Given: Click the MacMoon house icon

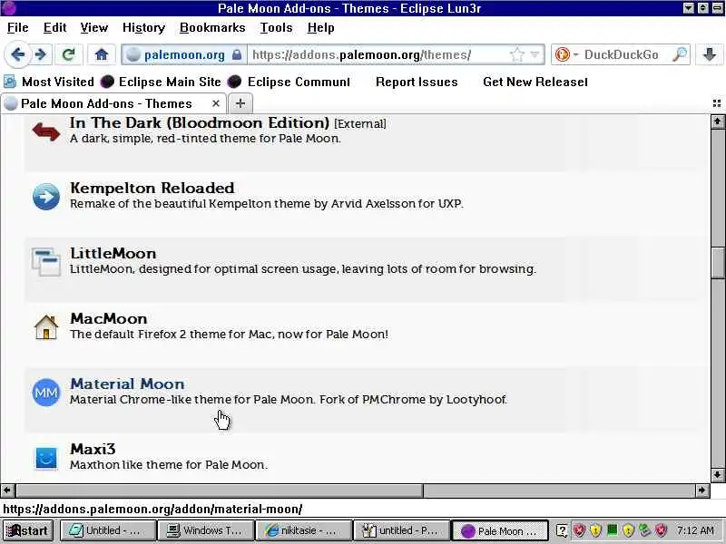Looking at the screenshot, I should coord(46,327).
